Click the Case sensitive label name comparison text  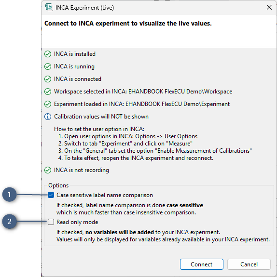pos(105,195)
